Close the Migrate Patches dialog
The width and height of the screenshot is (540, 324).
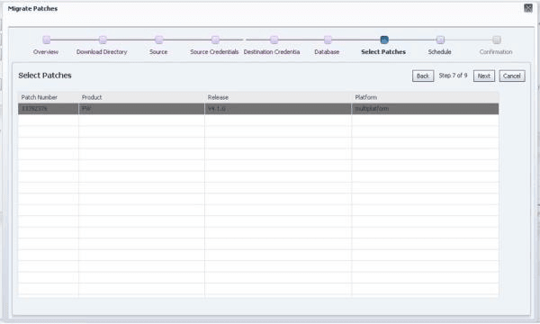(528, 8)
